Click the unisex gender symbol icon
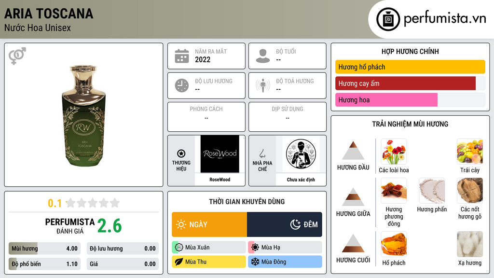The height and width of the screenshot is (278, 494). [17, 56]
